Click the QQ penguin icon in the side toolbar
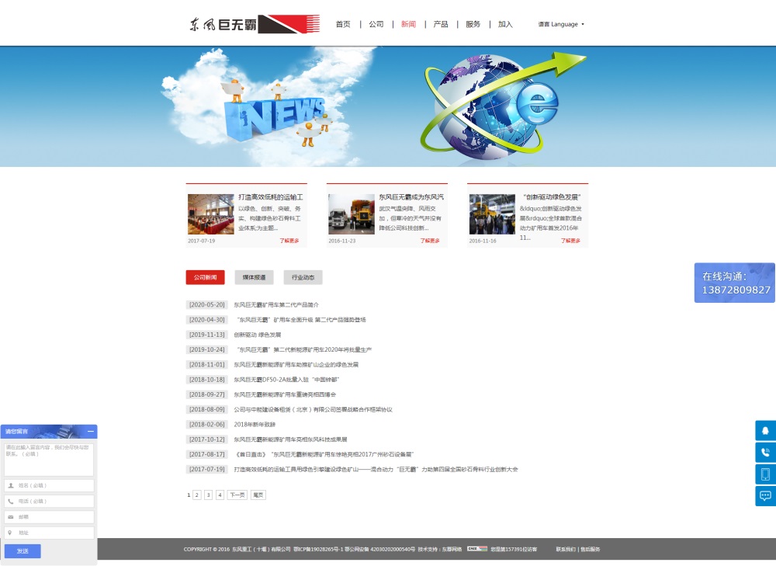Viewport: 776px width, 566px height. 765,430
